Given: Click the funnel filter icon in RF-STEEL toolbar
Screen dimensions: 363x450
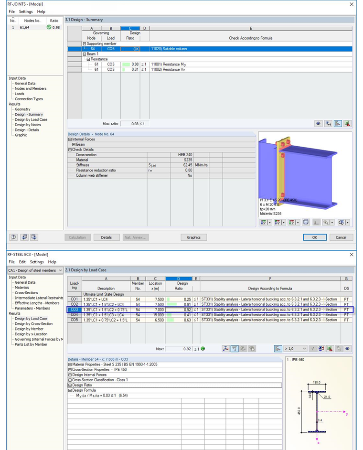Looking at the screenshot, I should pos(312,349).
